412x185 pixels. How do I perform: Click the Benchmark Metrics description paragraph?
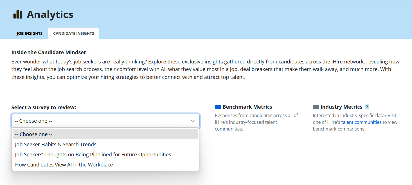point(256,122)
